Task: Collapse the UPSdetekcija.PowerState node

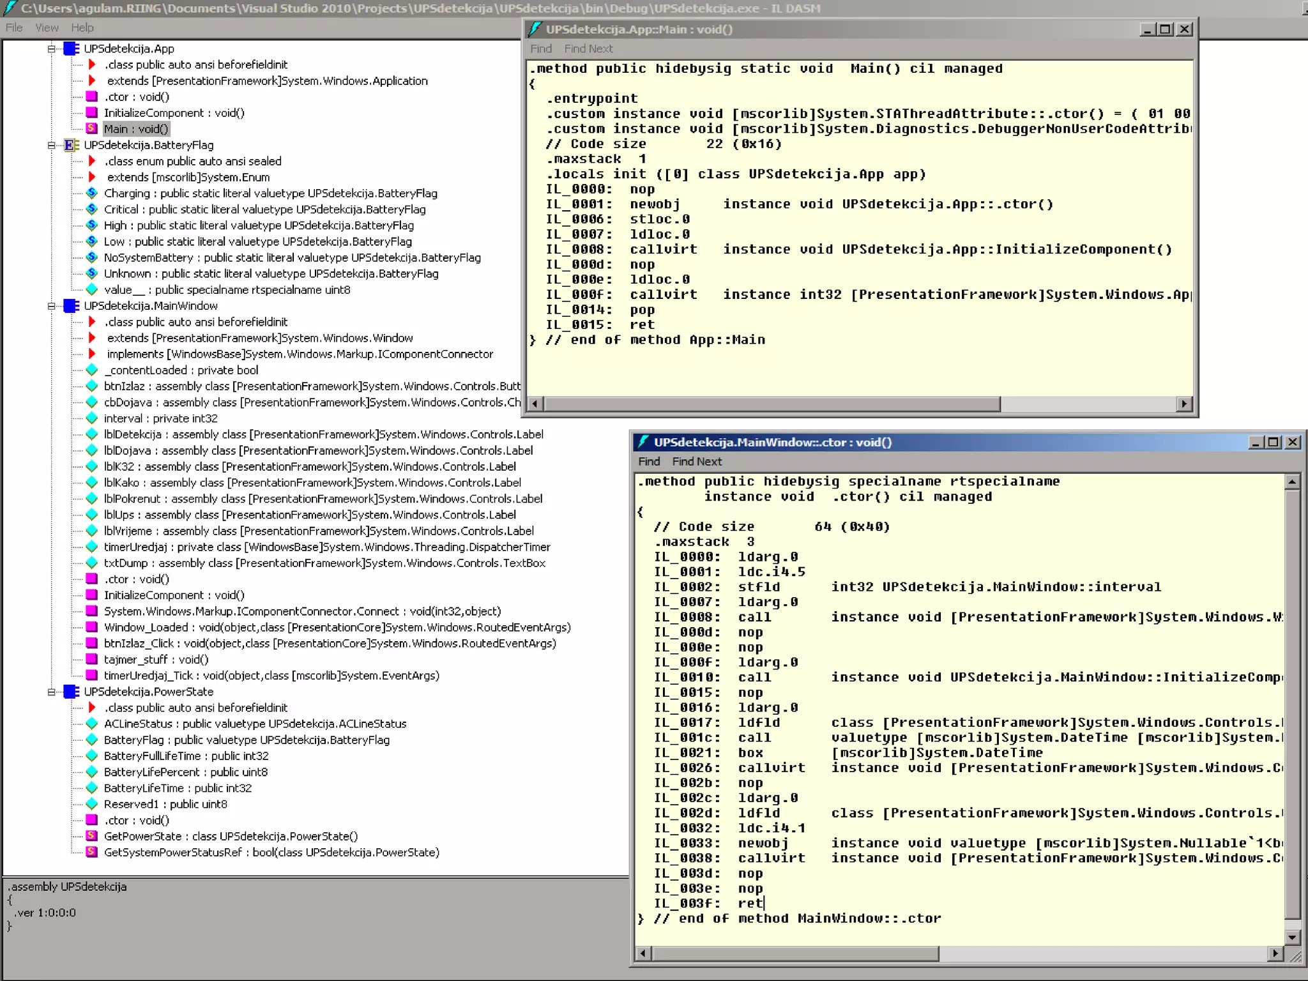Action: coord(50,692)
